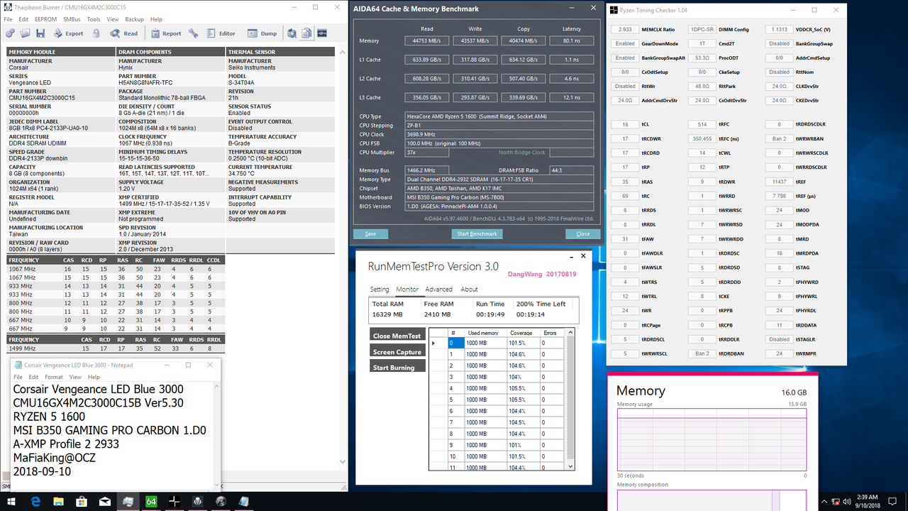Open the Backup menu in Thaiphoon Burner
The image size is (908, 511).
134,19
